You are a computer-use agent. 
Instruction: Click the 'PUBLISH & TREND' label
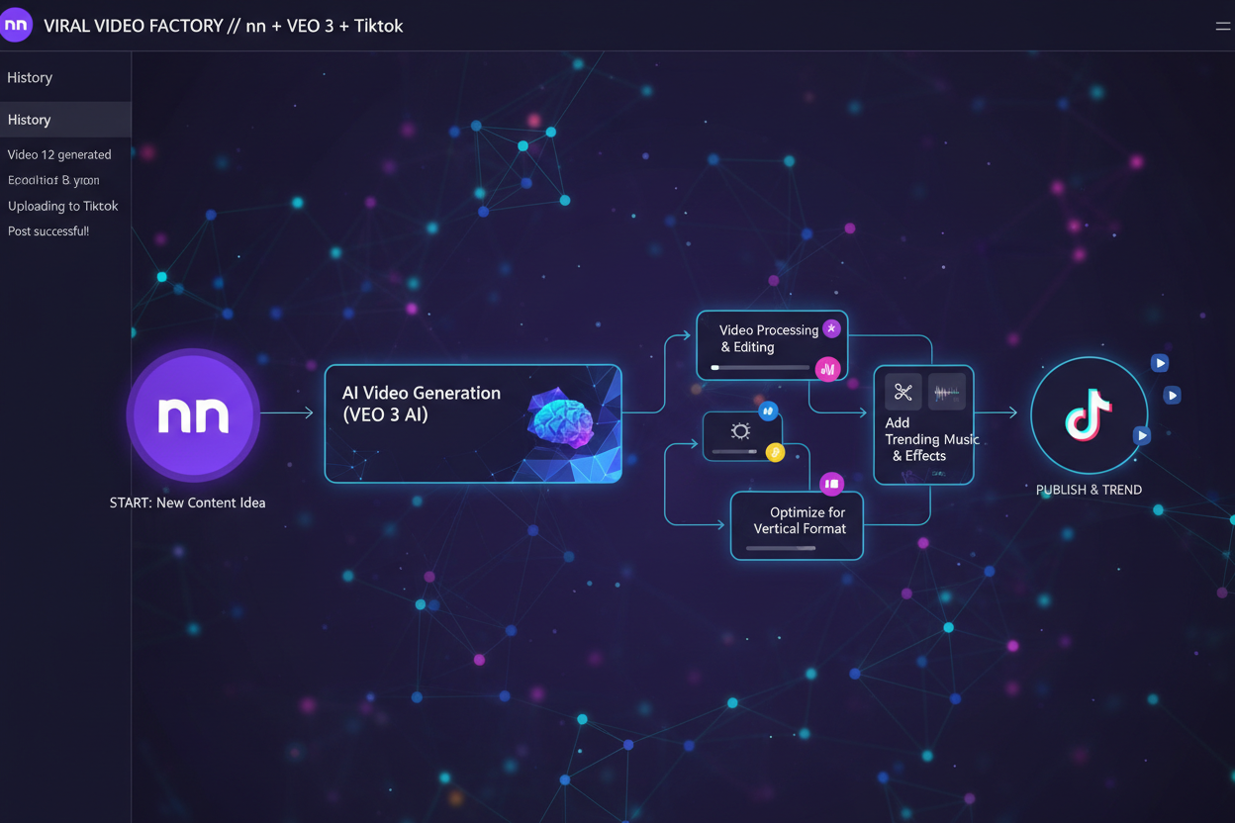[x=1089, y=490]
